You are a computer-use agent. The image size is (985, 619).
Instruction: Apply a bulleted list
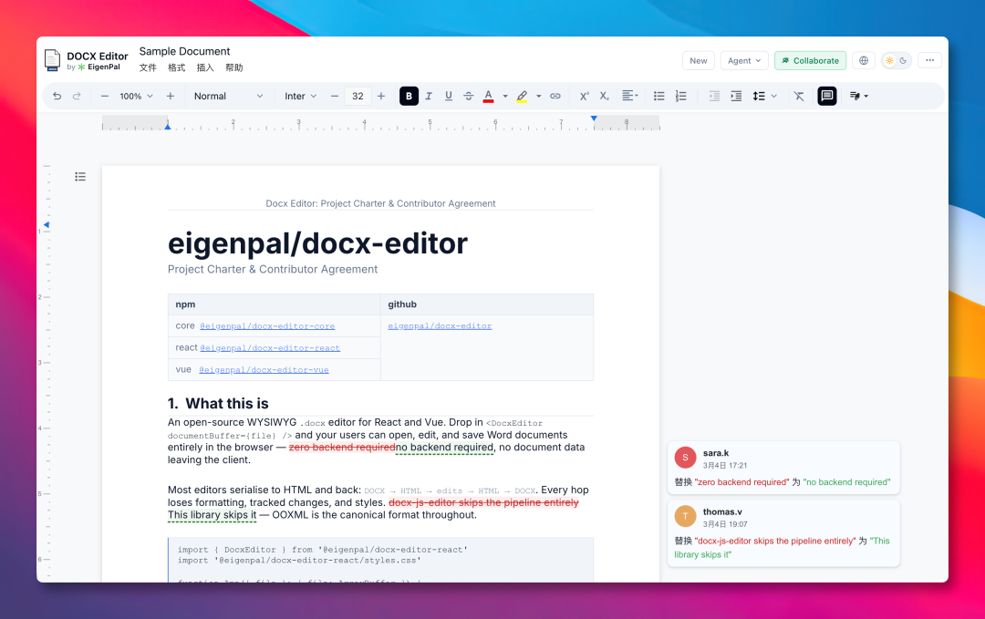point(659,96)
